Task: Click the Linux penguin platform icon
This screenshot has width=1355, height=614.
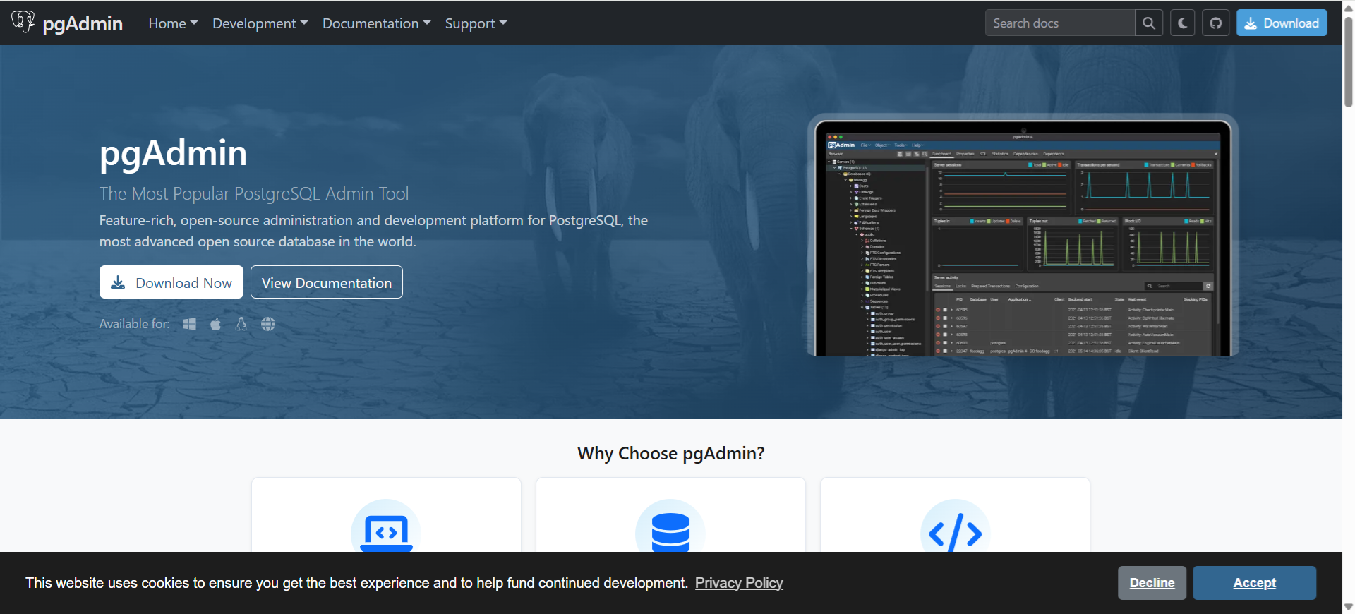Action: (241, 324)
